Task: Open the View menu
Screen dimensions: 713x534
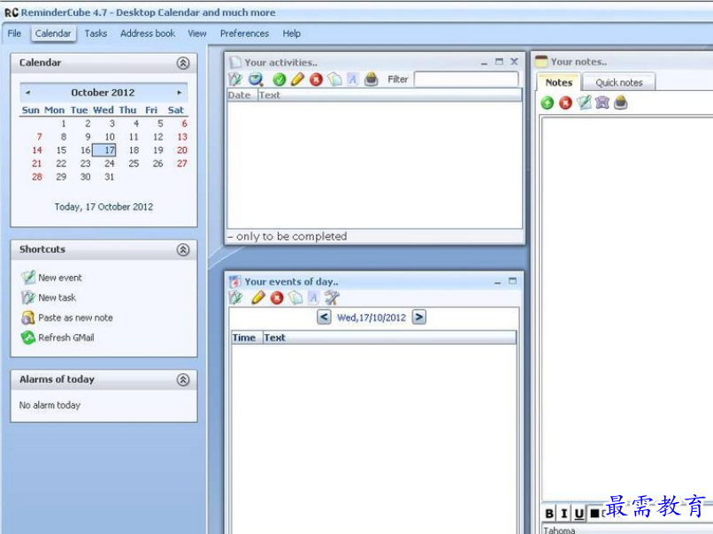Action: (197, 34)
